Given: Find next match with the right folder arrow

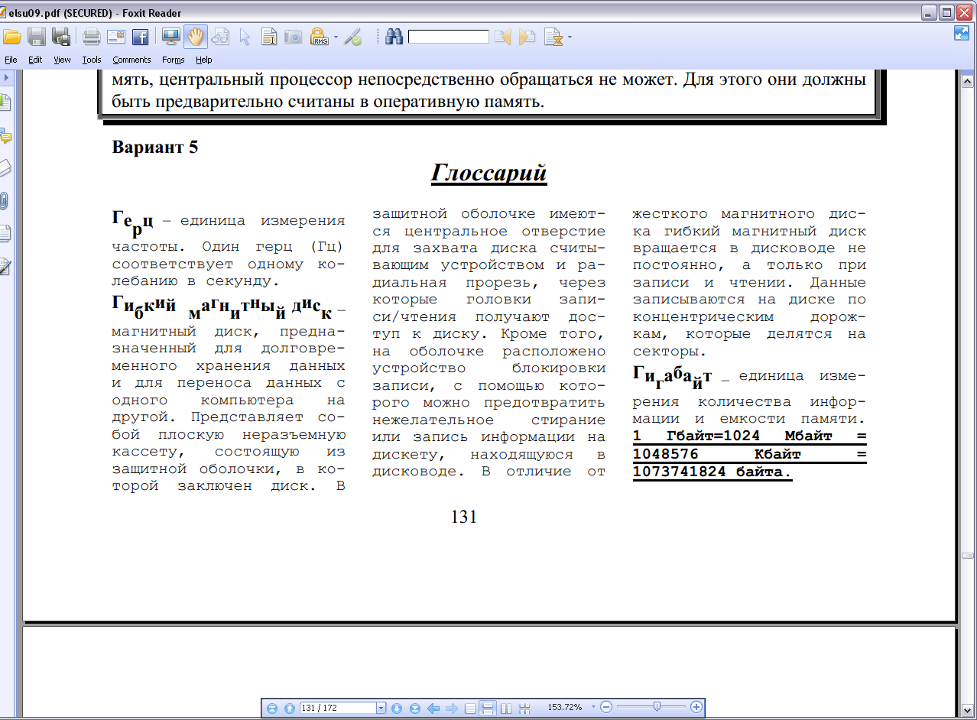Looking at the screenshot, I should [527, 36].
